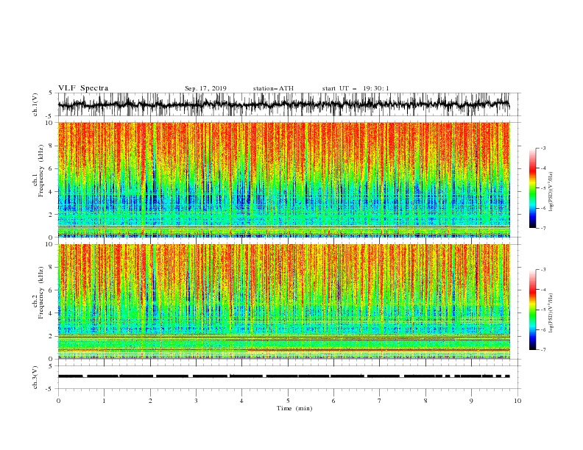Click the time axis tick label "8"
The image size is (583, 450).
coord(425,401)
